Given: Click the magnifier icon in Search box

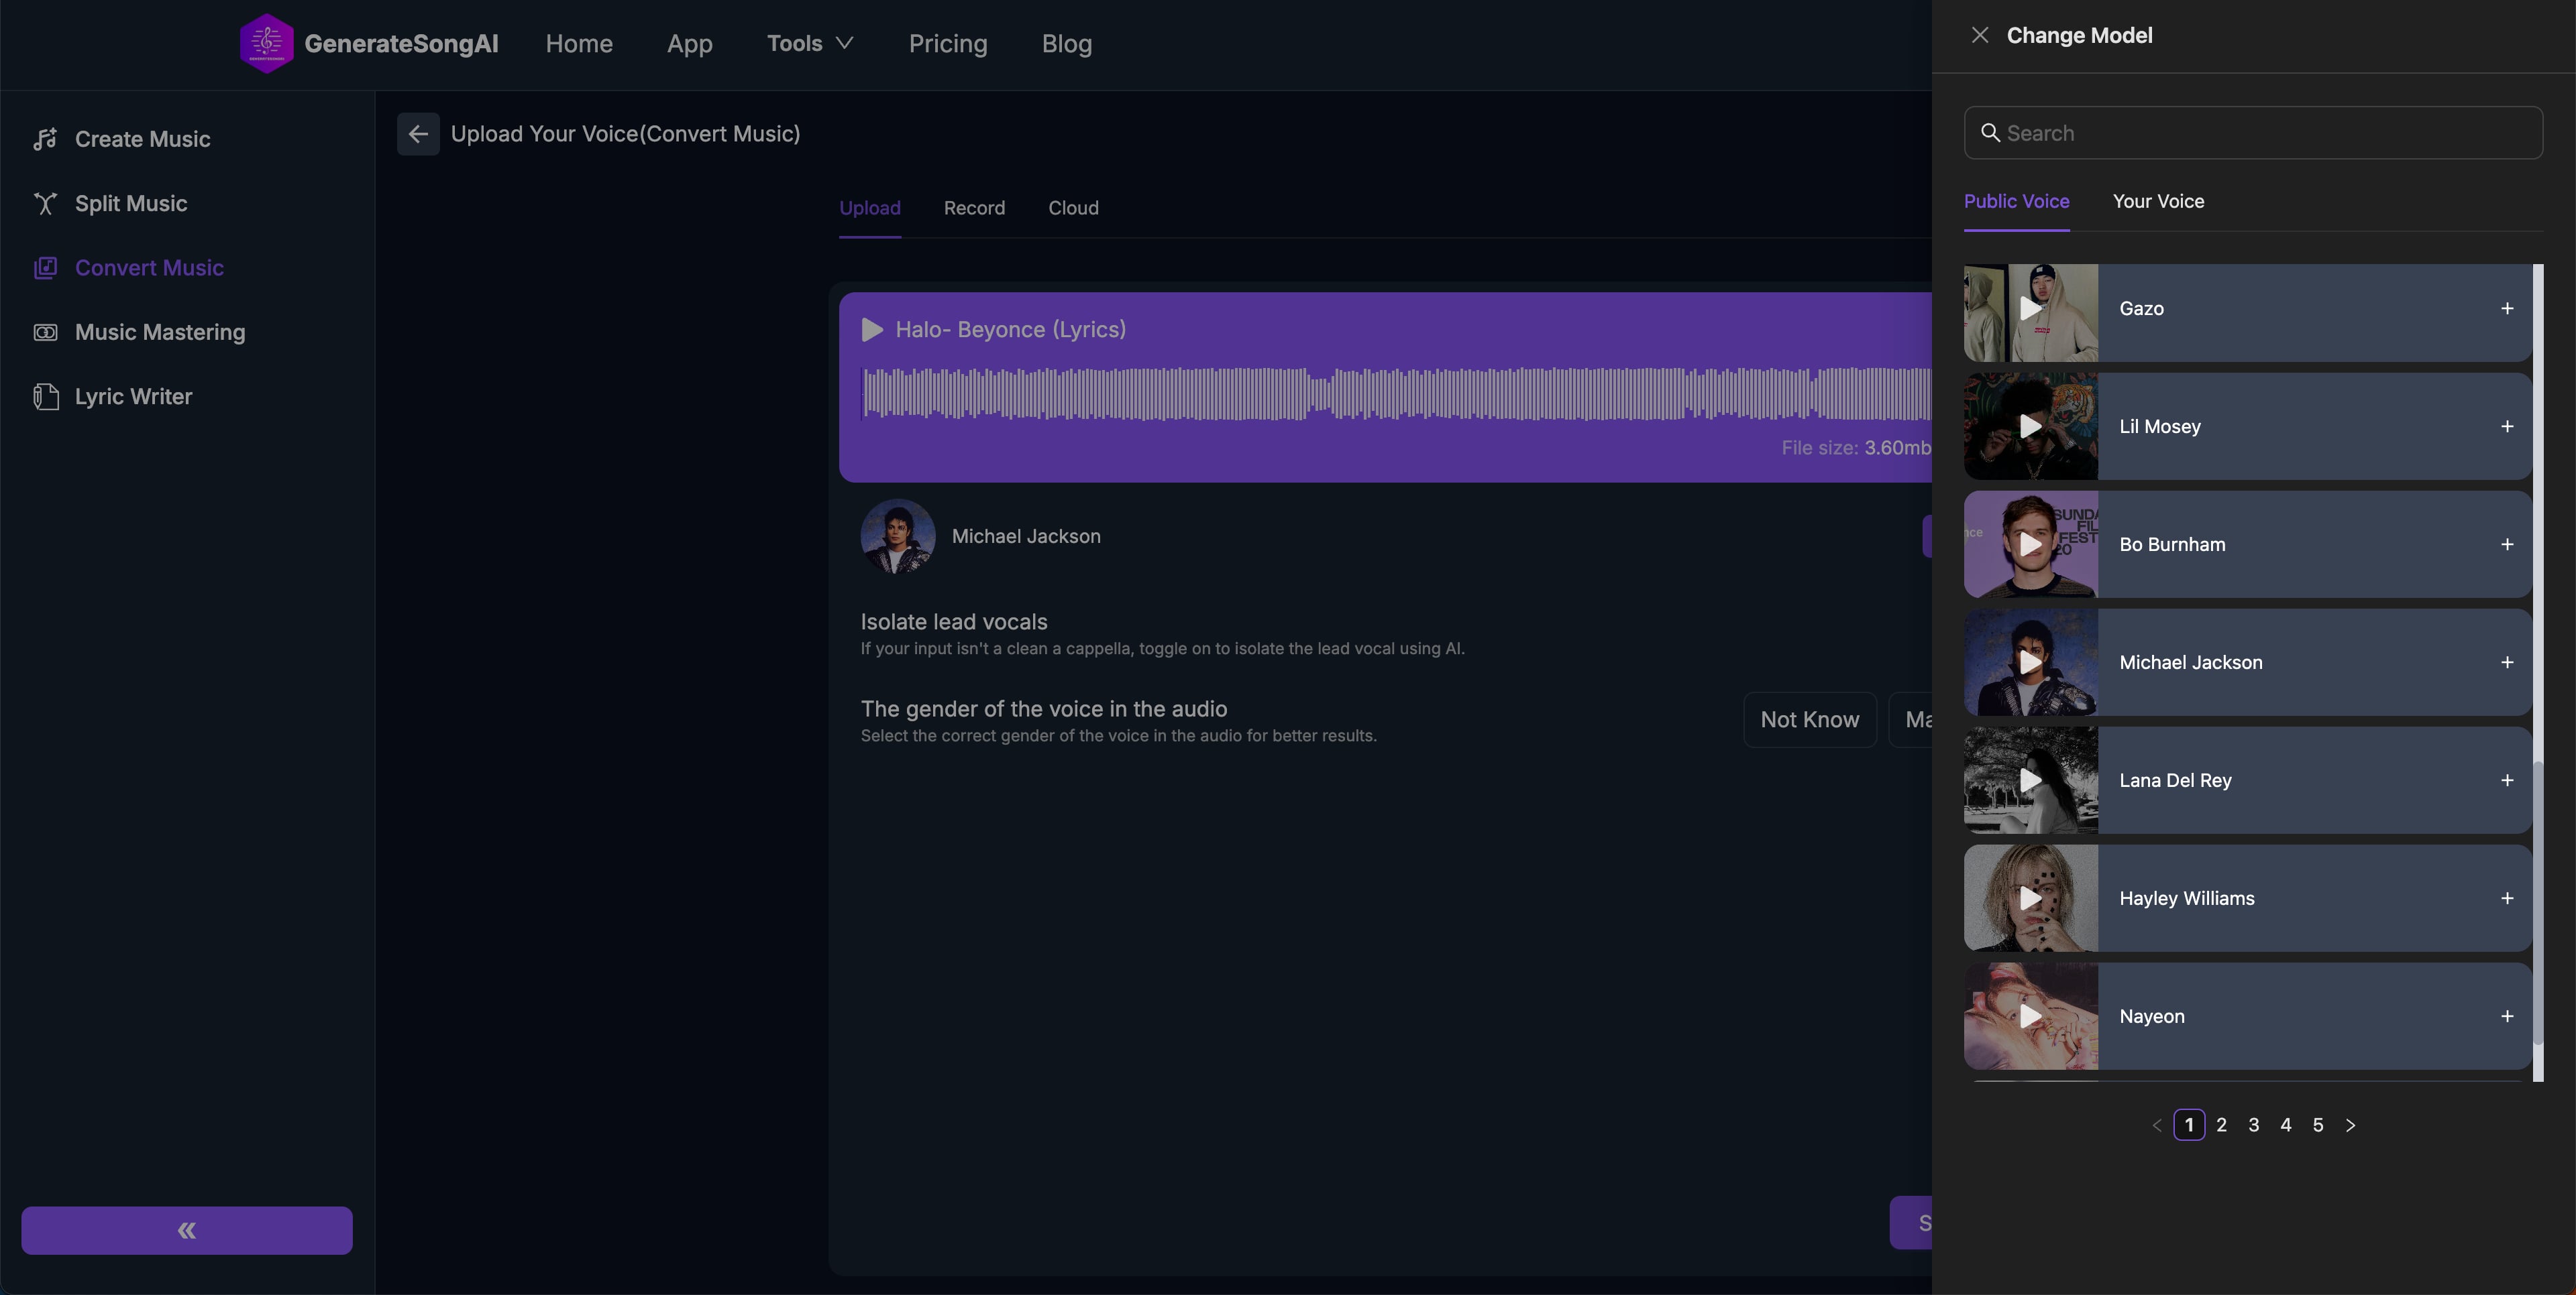Looking at the screenshot, I should (x=1990, y=133).
